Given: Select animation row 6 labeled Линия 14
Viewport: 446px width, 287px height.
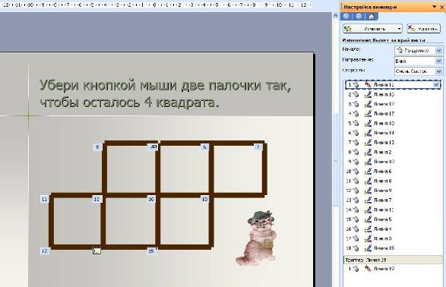Looking at the screenshot, I should 393,133.
